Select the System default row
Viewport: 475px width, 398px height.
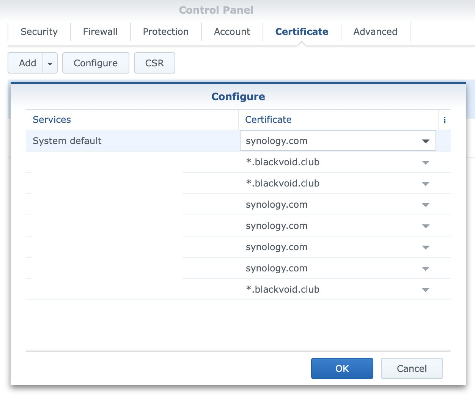[x=238, y=141]
